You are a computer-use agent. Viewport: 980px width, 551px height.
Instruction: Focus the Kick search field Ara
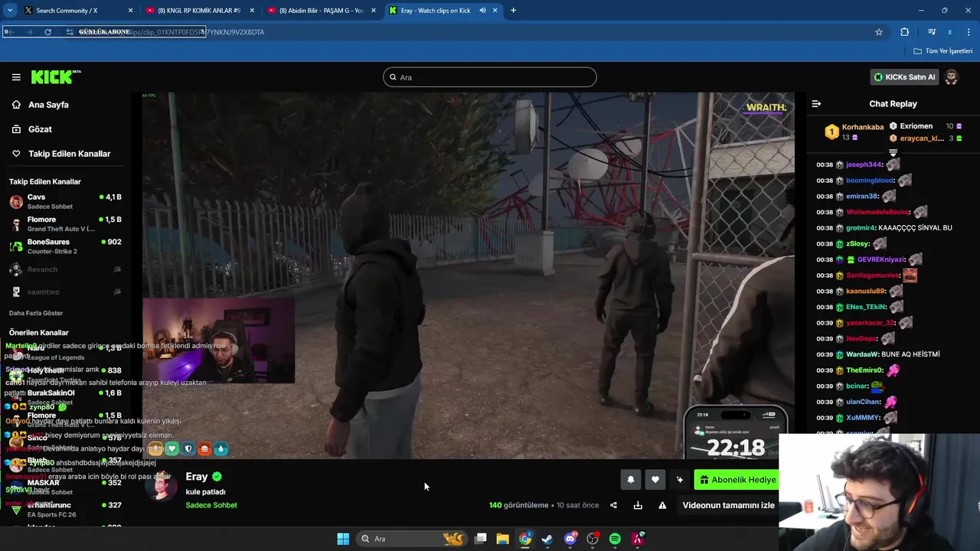(x=490, y=77)
